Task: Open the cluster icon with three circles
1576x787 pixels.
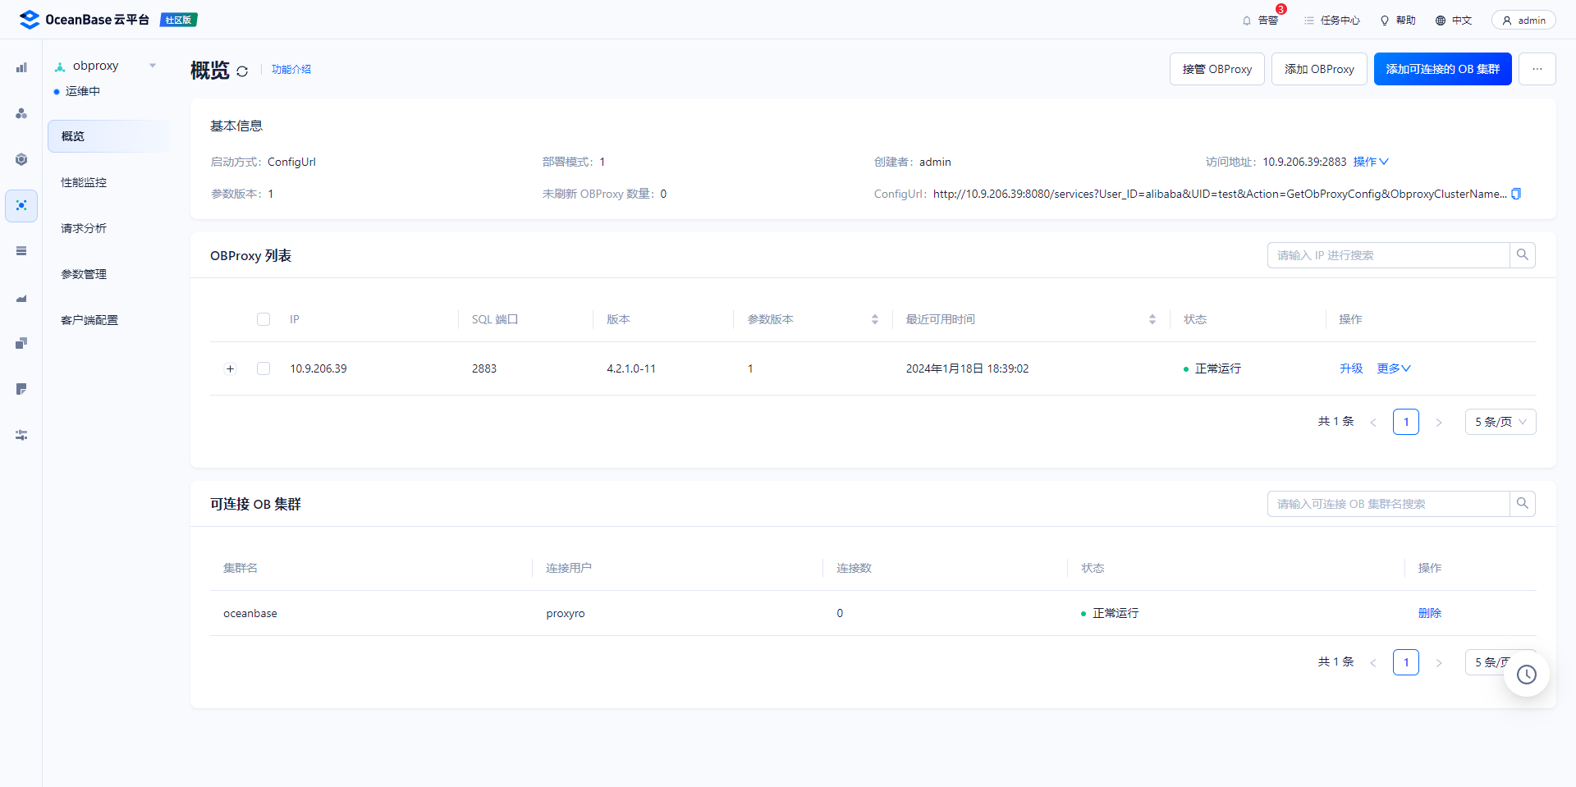Action: pos(21,113)
